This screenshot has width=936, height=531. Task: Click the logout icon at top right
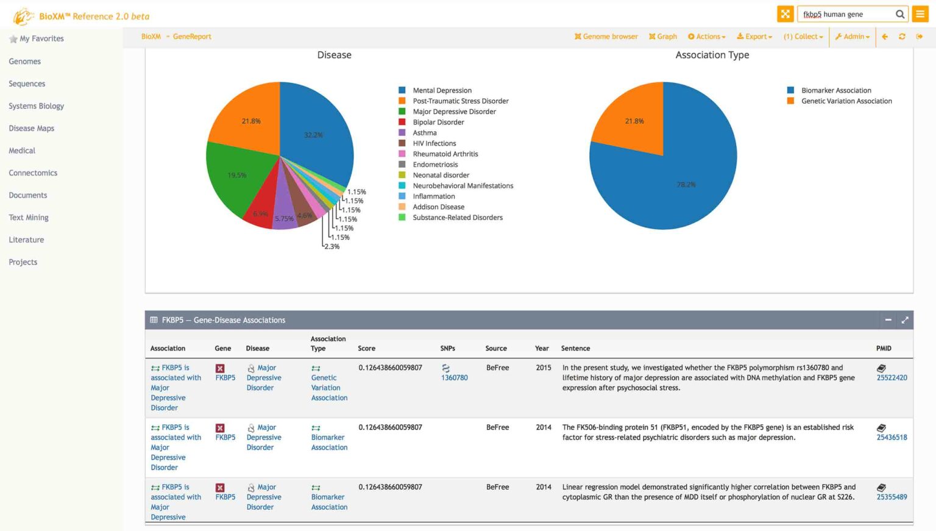tap(920, 37)
